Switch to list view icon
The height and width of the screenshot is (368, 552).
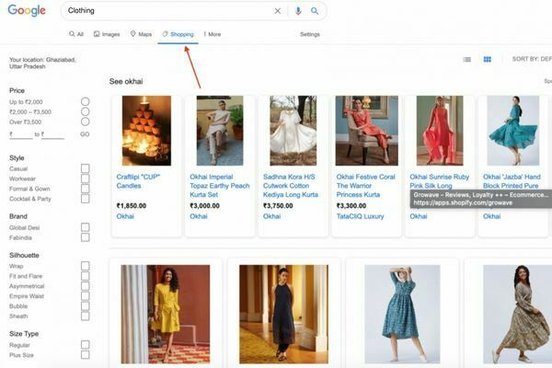tap(466, 59)
